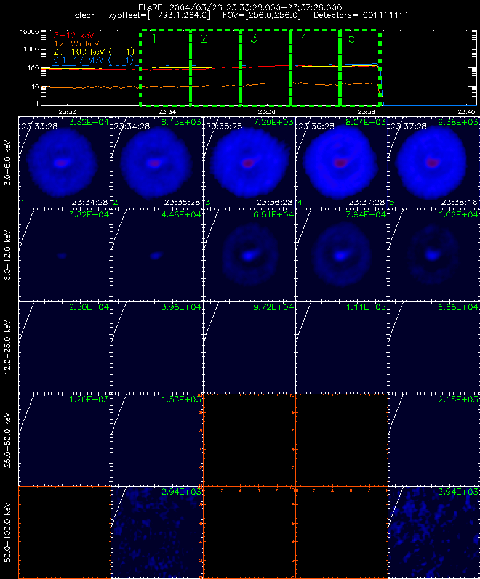This screenshot has height=579, width=480.
Task: Click the blue 0.1-17 MeV legend entry
Action: (94, 60)
